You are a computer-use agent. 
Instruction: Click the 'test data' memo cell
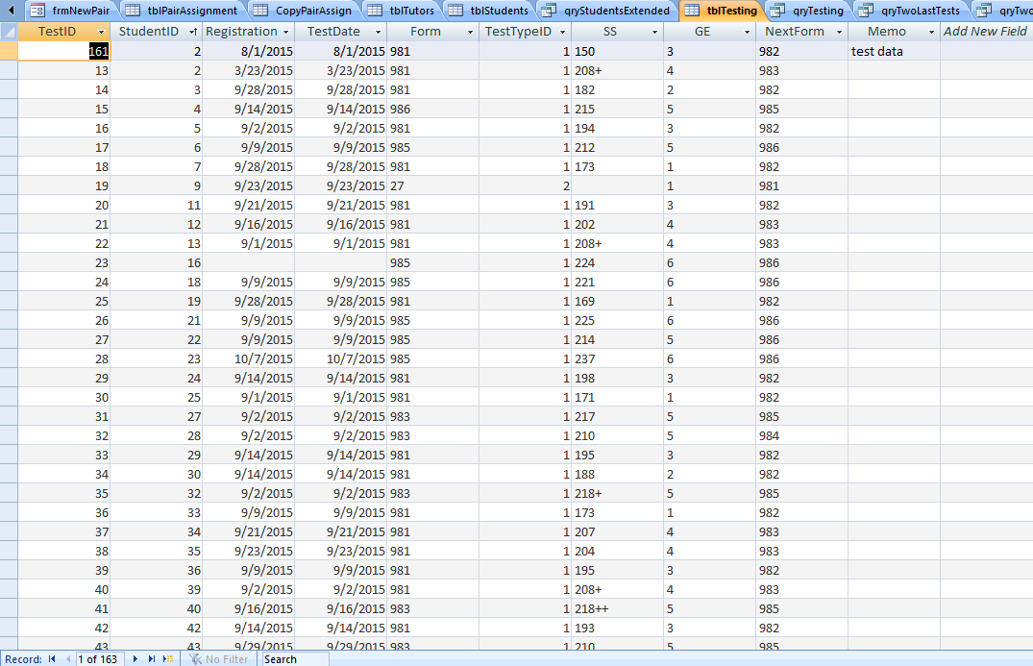point(894,51)
